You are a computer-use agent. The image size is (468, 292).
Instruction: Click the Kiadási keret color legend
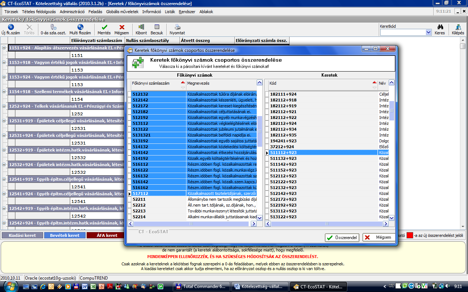click(22, 235)
